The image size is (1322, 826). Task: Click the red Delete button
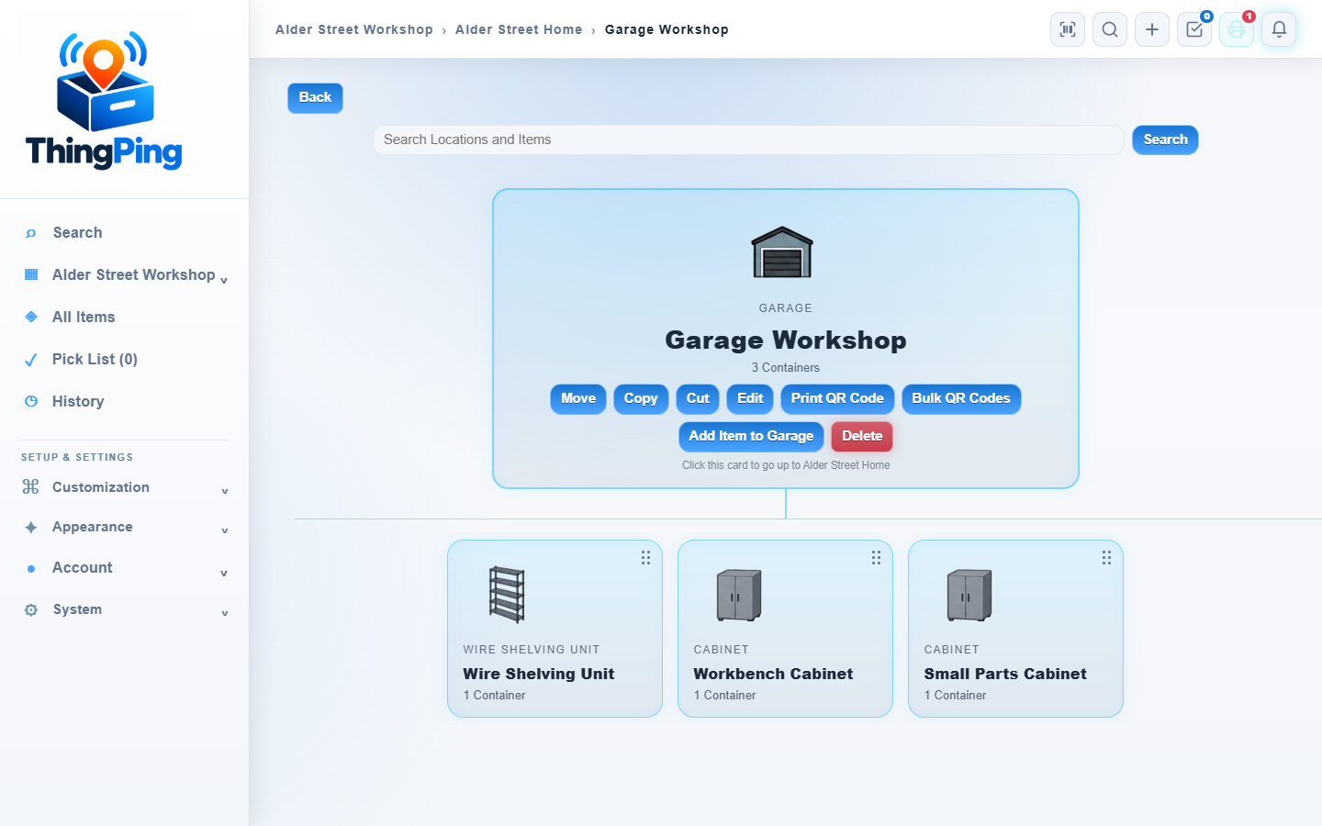[x=862, y=436]
